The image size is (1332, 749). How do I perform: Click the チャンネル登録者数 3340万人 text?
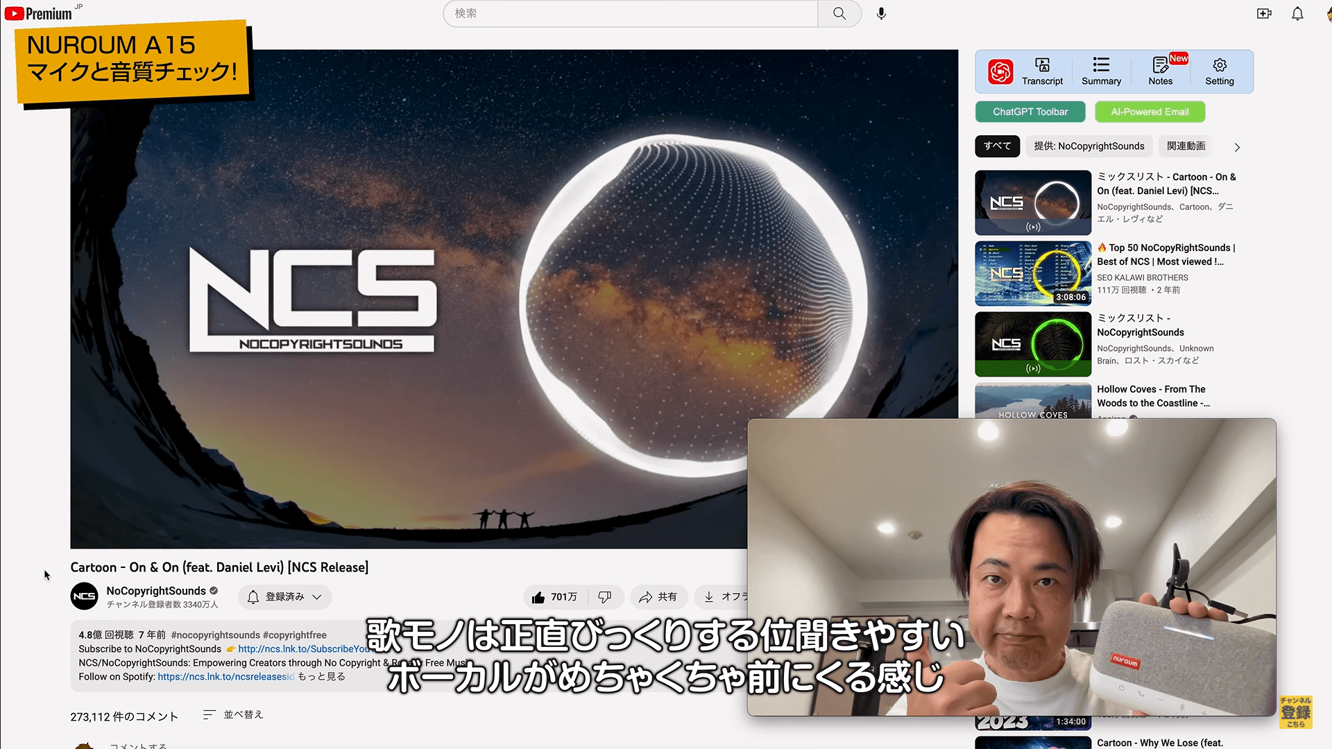point(162,605)
